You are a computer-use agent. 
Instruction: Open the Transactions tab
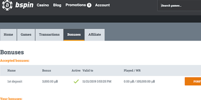tap(49, 35)
